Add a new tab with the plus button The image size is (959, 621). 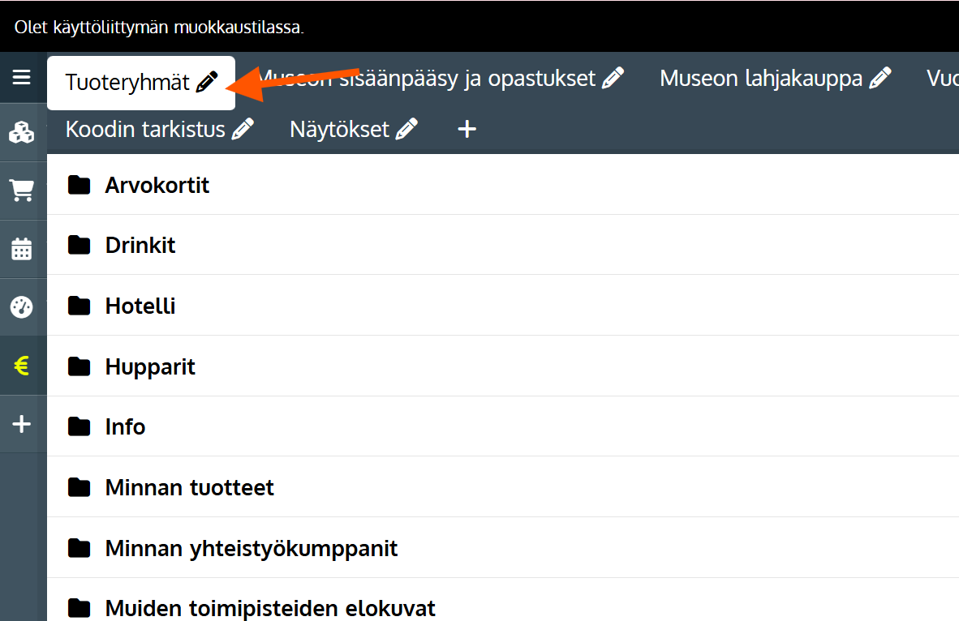coord(467,129)
